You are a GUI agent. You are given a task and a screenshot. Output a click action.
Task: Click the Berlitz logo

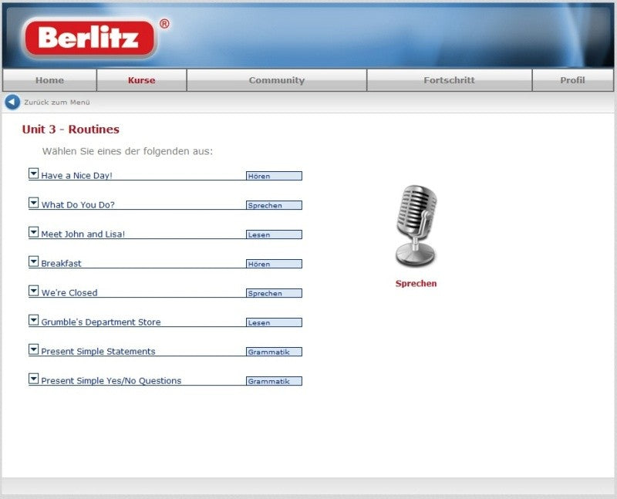(x=90, y=38)
